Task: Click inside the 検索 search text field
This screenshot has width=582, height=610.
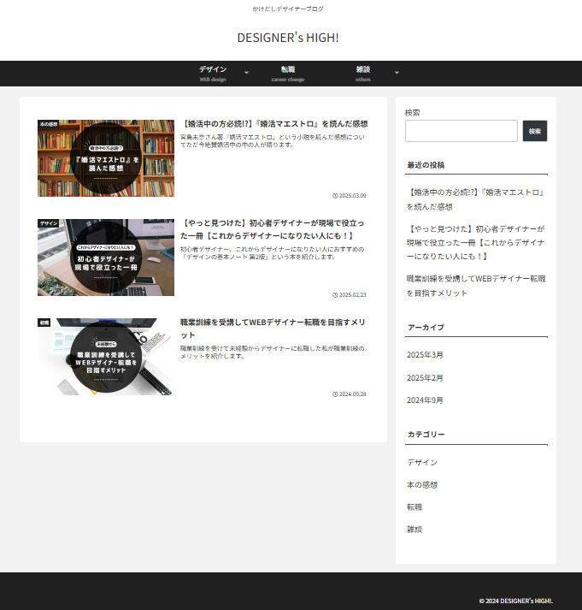Action: coord(461,131)
